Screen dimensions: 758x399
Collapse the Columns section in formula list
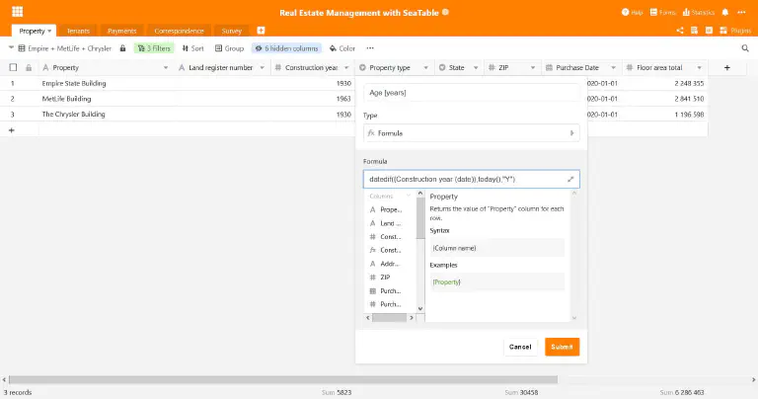click(x=409, y=196)
